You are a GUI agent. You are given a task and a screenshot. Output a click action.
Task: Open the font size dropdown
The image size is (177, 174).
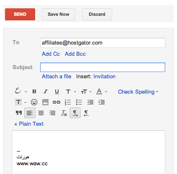point(86,92)
